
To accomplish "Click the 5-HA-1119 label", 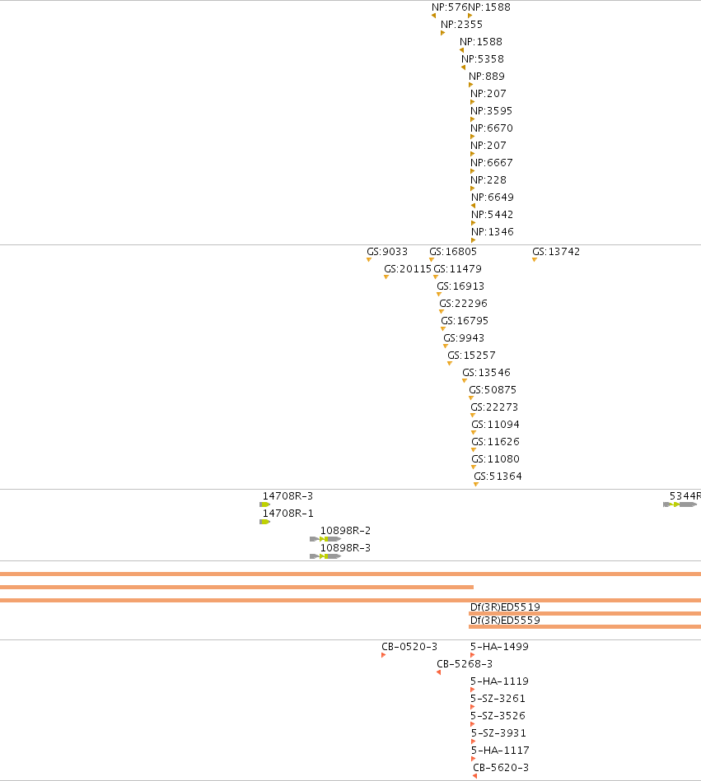I will (499, 681).
